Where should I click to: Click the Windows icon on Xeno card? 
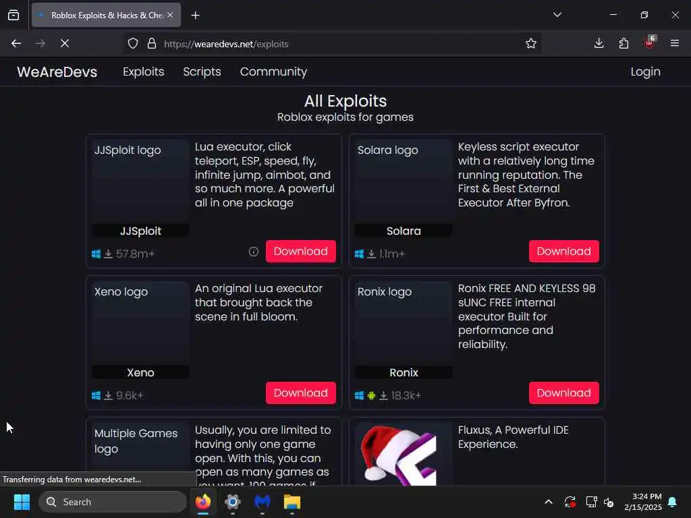pos(96,395)
